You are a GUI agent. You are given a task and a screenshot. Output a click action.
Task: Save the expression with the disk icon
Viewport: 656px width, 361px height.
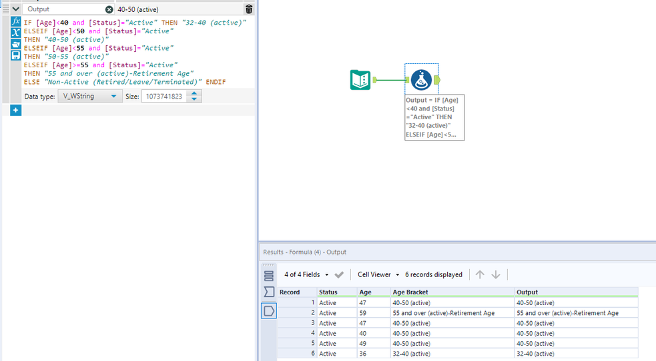click(x=15, y=55)
